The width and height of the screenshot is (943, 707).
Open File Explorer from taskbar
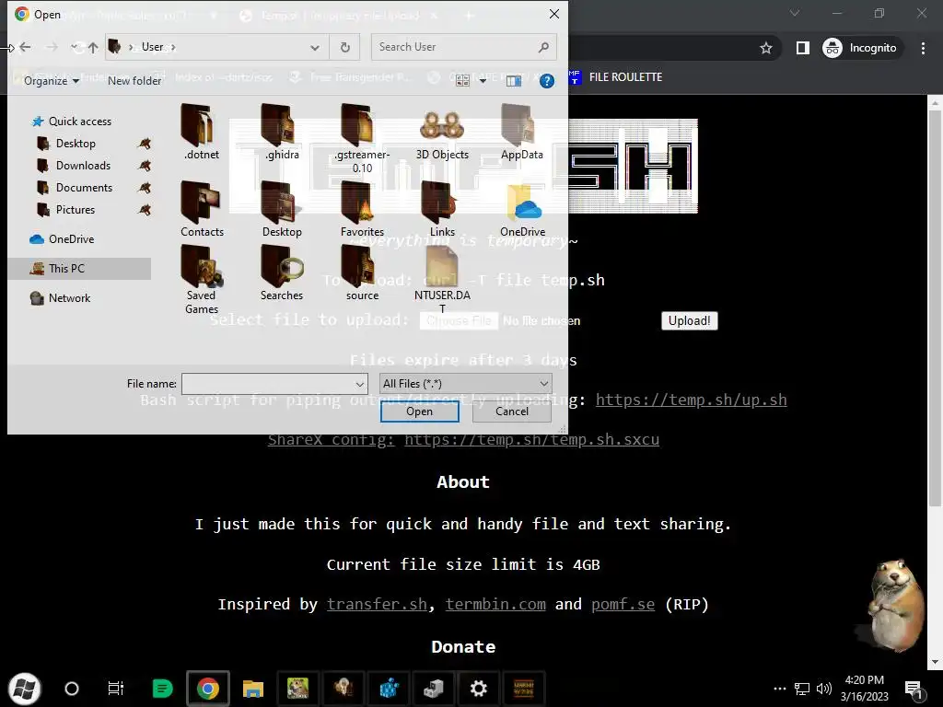(253, 689)
